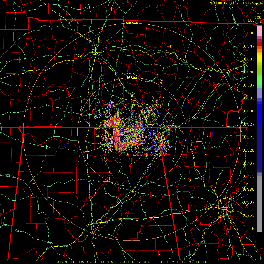Select the 0.733 scale value
The height and width of the screenshot is (264, 264).
[x=248, y=98]
